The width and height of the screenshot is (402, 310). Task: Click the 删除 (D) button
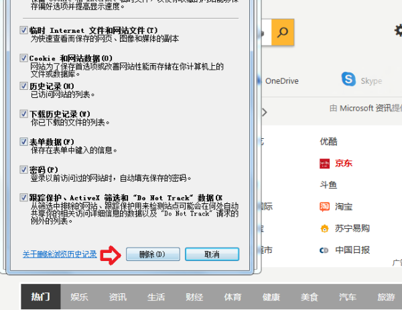pos(153,254)
